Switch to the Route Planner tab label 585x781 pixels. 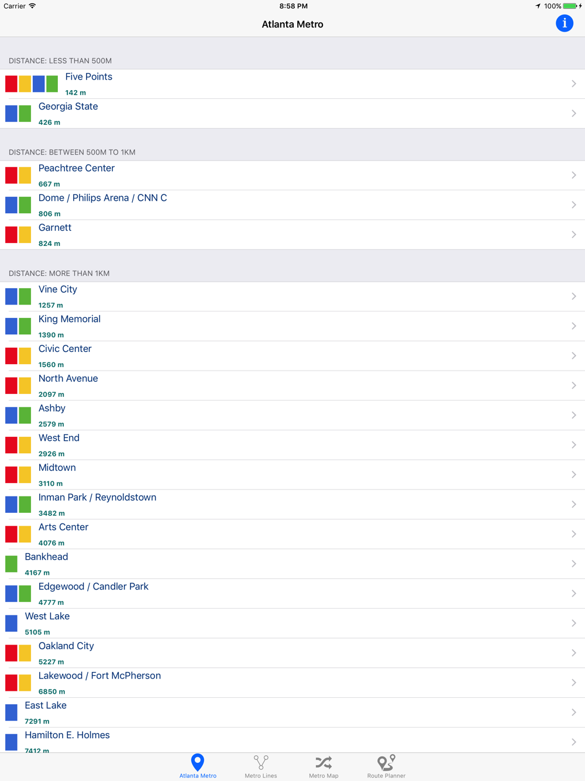(x=386, y=776)
